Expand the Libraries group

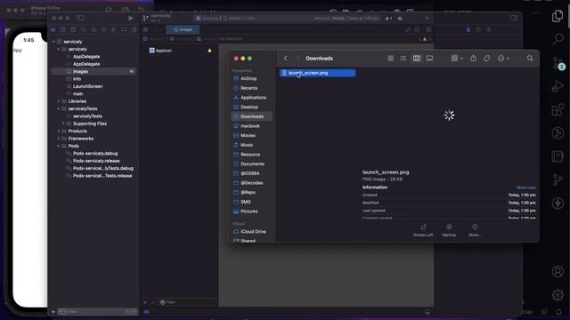59,101
